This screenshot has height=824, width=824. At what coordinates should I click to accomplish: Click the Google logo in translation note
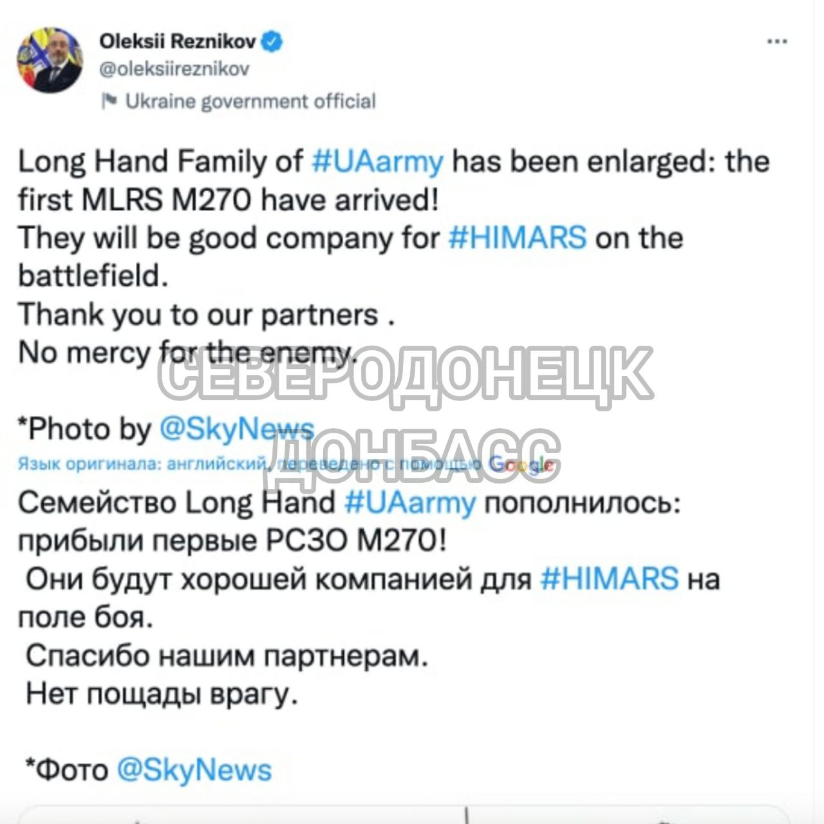tap(520, 464)
